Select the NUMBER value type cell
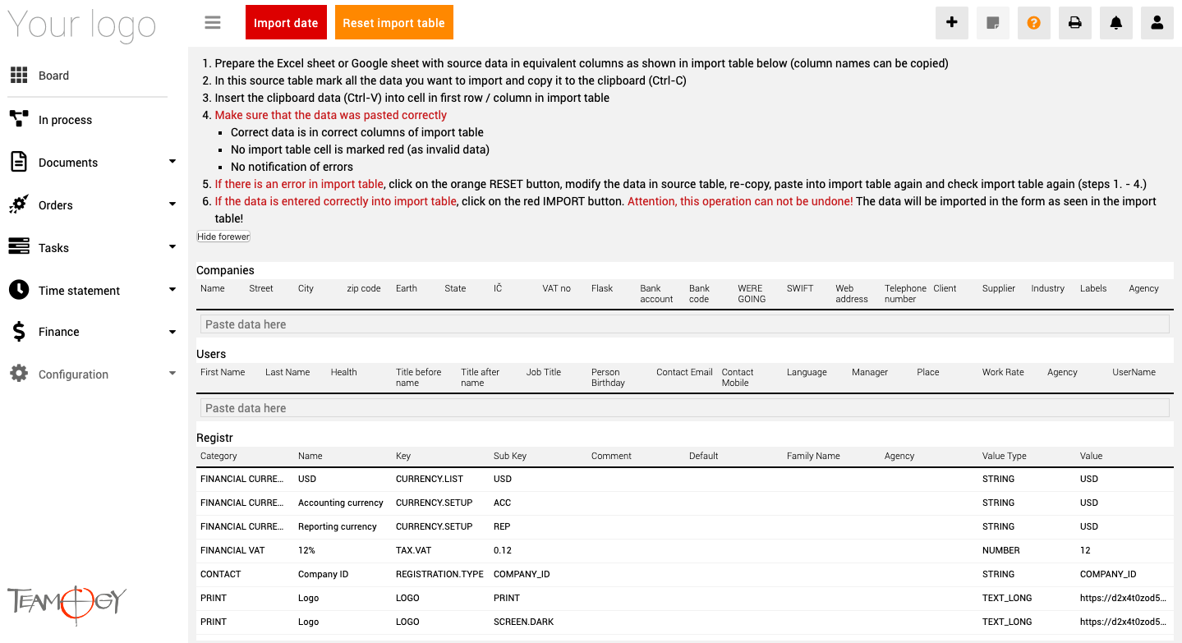This screenshot has height=643, width=1182. (1001, 550)
